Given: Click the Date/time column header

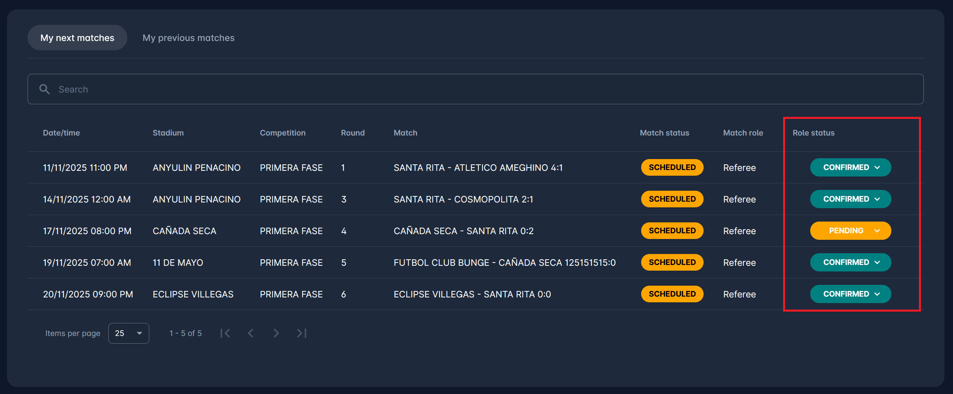Looking at the screenshot, I should pos(61,133).
